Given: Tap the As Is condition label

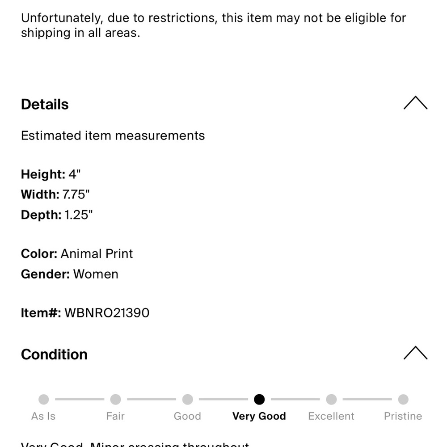Looking at the screenshot, I should 43,416.
